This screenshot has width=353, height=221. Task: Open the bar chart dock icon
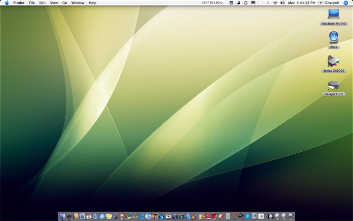click(129, 216)
